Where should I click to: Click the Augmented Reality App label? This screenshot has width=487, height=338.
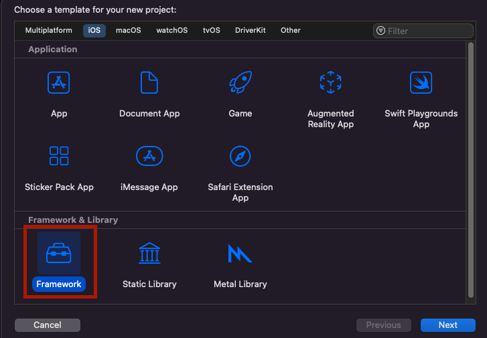(331, 118)
